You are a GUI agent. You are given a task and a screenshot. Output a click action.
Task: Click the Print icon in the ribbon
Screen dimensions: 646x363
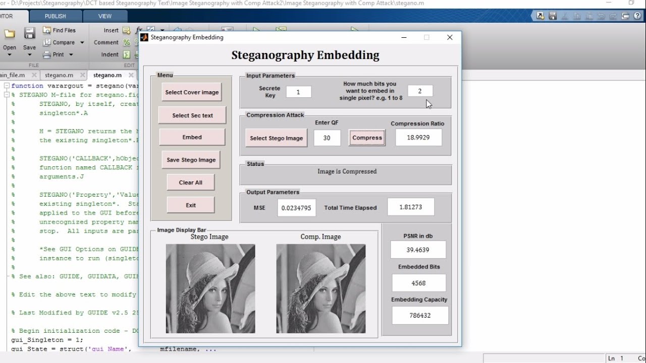[47, 54]
